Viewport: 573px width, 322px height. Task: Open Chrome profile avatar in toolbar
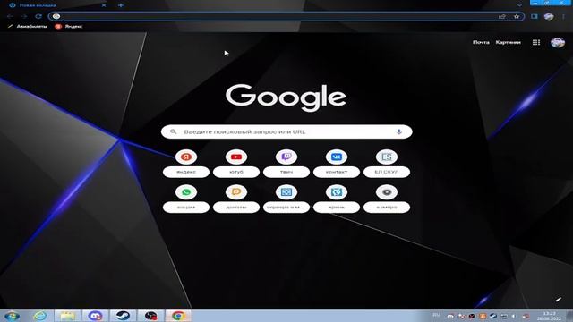pos(549,16)
